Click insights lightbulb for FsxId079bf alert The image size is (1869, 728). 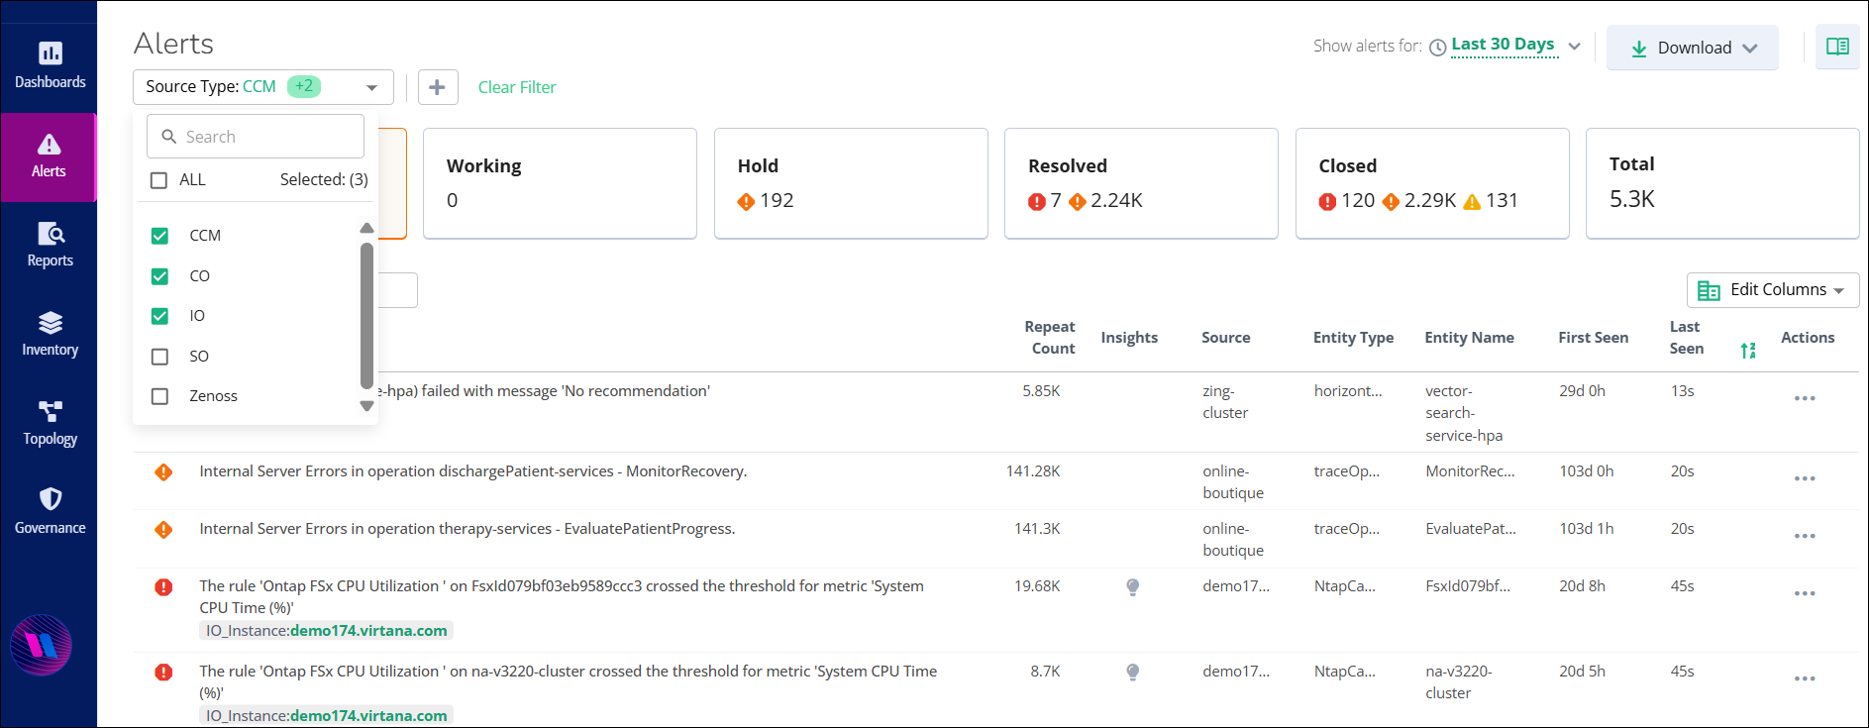click(x=1132, y=587)
